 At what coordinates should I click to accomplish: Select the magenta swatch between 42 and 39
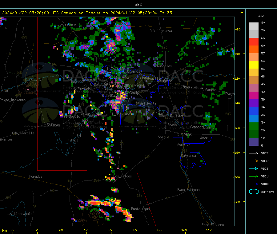(x=254, y=95)
